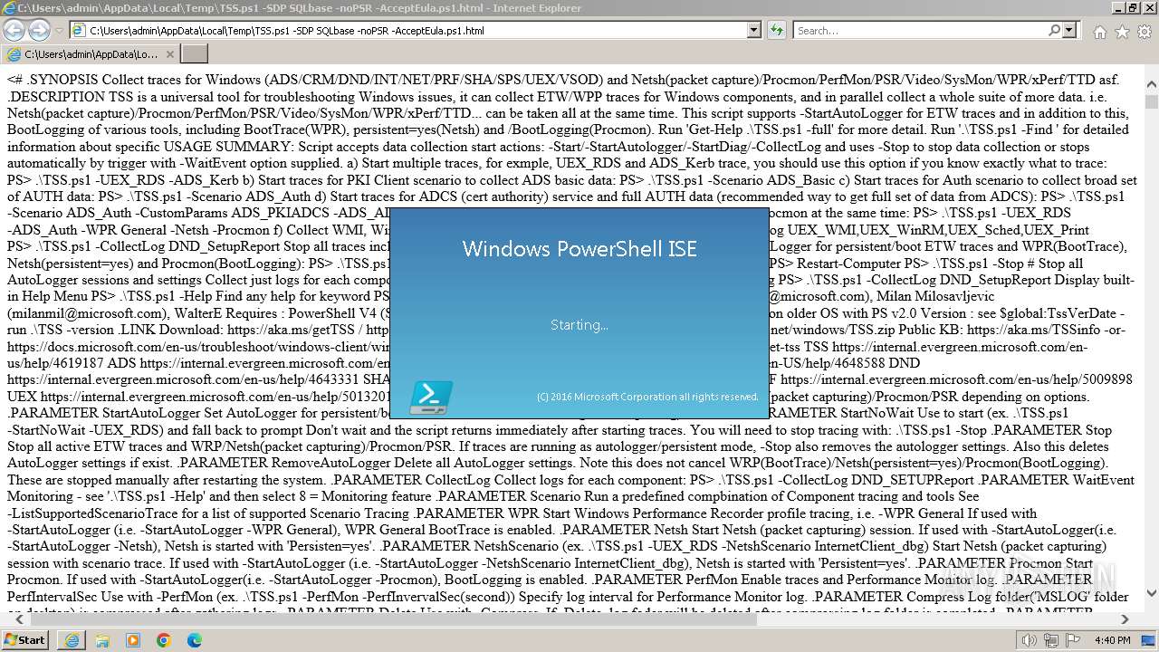This screenshot has height=652, width=1159.
Task: Click the Windows PowerShell ISE splash title
Action: click(579, 249)
